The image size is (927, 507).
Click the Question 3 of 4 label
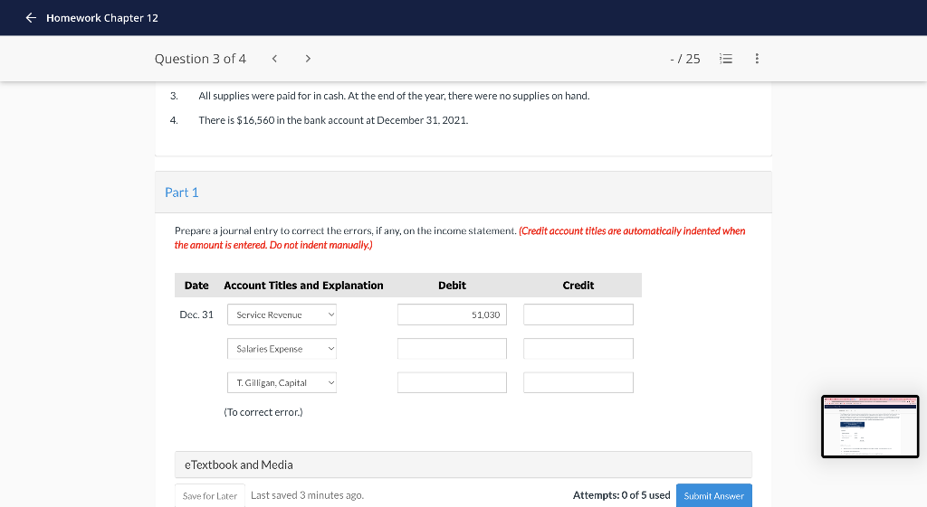point(200,59)
